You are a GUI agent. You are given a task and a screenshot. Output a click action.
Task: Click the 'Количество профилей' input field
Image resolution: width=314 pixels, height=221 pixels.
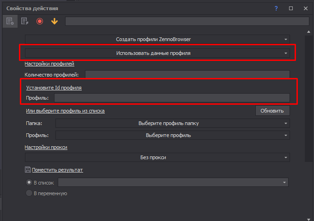[187, 74]
